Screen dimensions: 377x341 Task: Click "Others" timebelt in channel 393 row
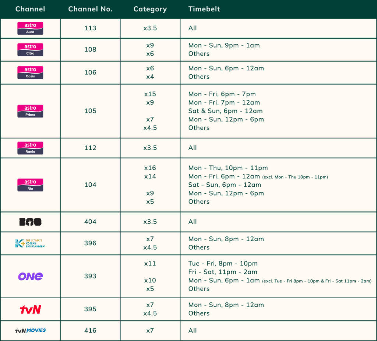(199, 289)
